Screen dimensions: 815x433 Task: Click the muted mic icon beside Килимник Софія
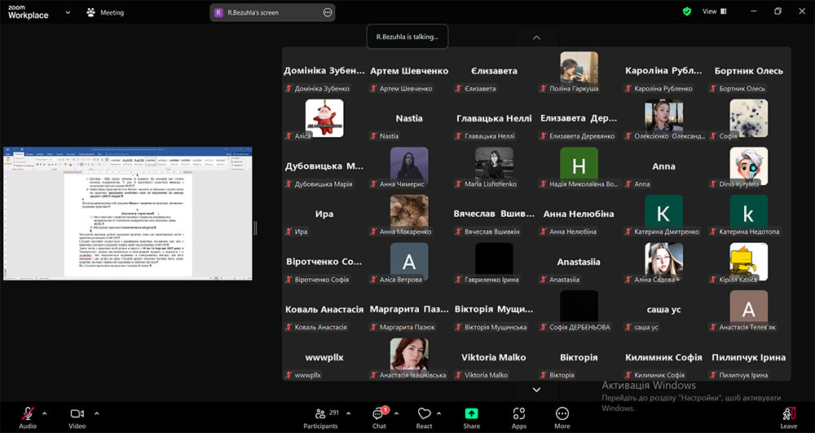628,375
